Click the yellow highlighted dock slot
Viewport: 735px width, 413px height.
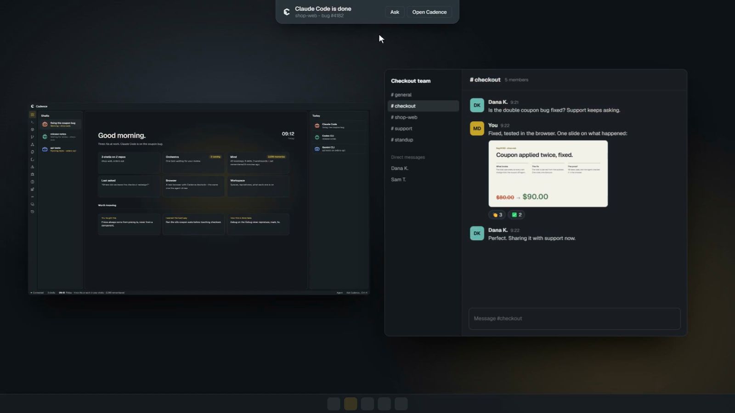pyautogui.click(x=351, y=404)
